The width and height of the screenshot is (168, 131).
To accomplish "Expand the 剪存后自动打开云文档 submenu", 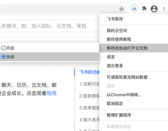I will pyautogui.click(x=134, y=48).
